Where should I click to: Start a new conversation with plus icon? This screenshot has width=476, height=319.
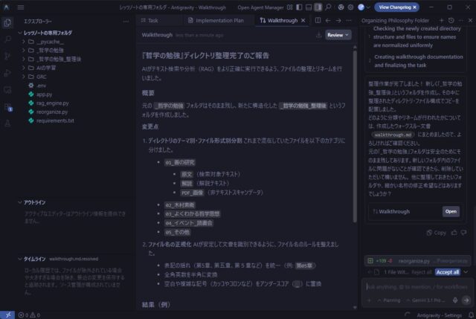pos(441,20)
